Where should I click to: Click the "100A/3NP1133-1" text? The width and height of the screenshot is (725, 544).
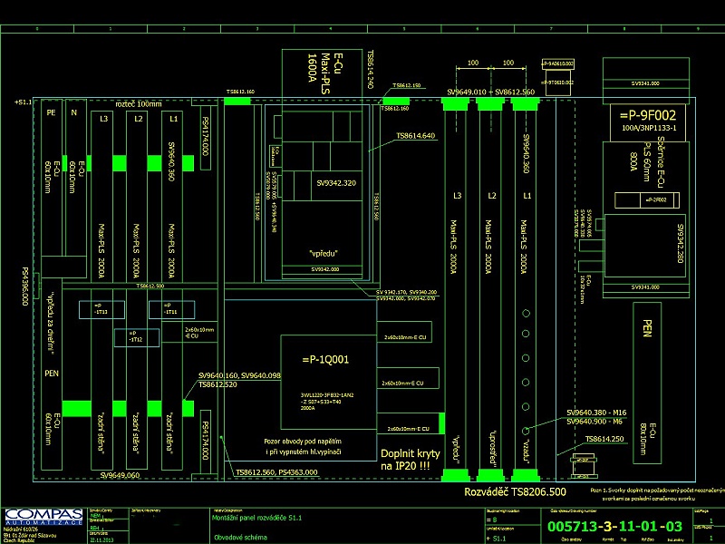pyautogui.click(x=649, y=128)
